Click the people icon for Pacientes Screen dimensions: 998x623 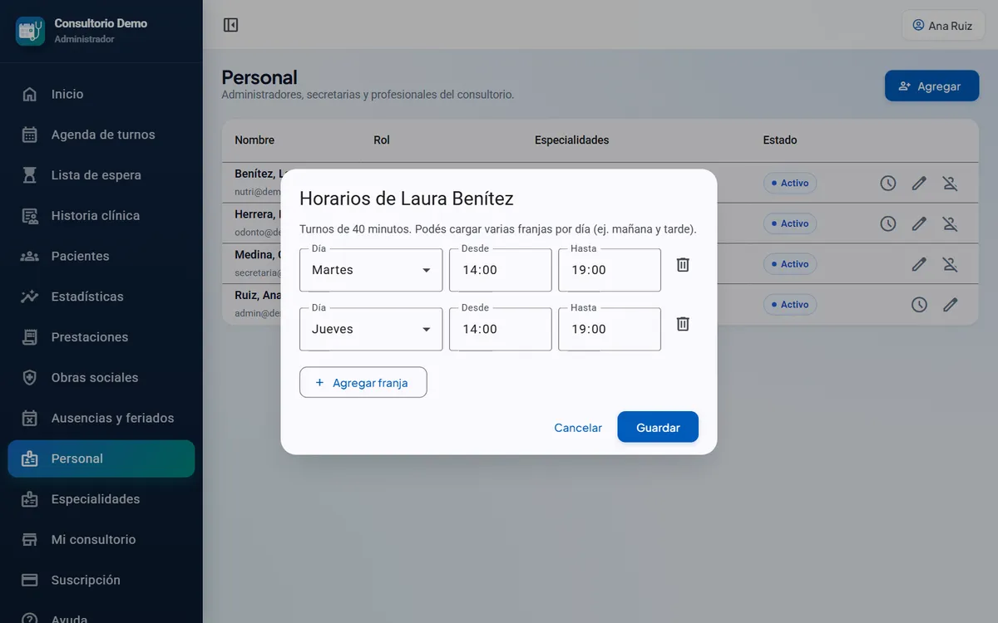tap(30, 256)
